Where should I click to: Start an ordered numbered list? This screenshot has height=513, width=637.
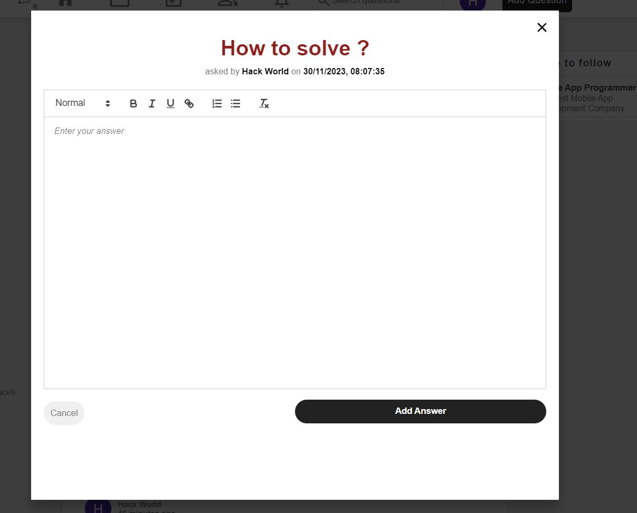(217, 103)
